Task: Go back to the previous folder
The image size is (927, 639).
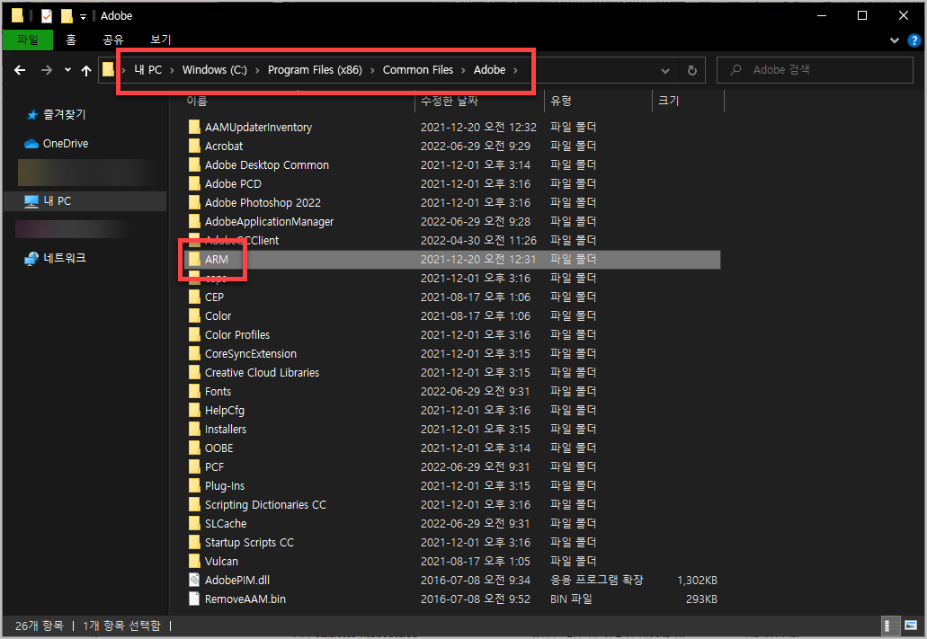Action: point(20,70)
